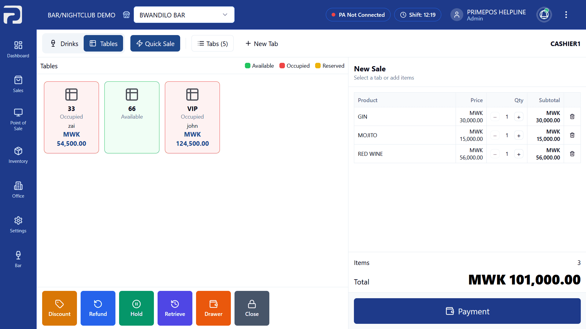
Task: Open the cash Drawer
Action: coord(213,308)
